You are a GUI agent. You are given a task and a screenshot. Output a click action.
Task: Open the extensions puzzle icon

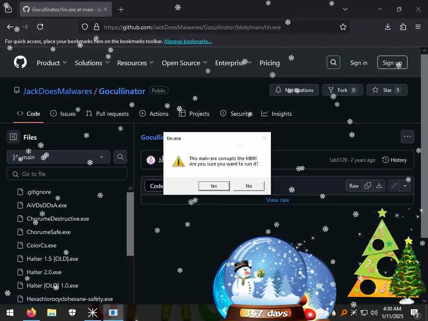tap(403, 27)
